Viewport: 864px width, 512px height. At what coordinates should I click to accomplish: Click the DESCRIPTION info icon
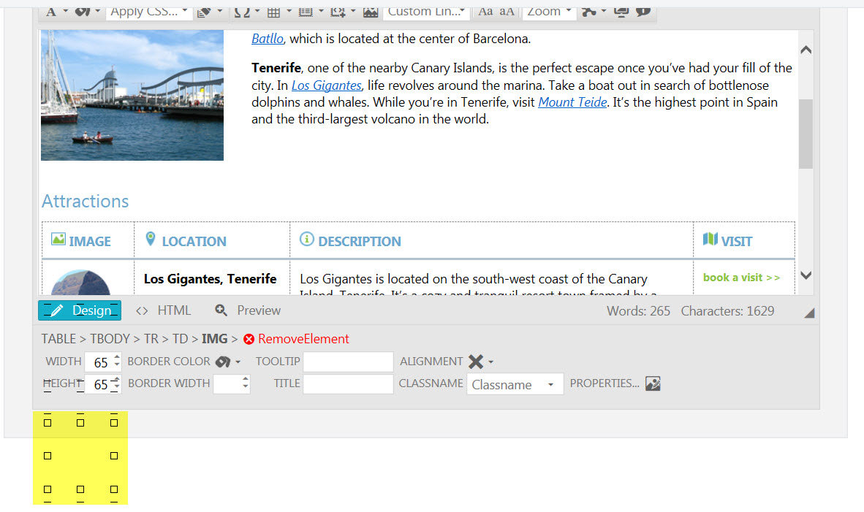coord(307,239)
